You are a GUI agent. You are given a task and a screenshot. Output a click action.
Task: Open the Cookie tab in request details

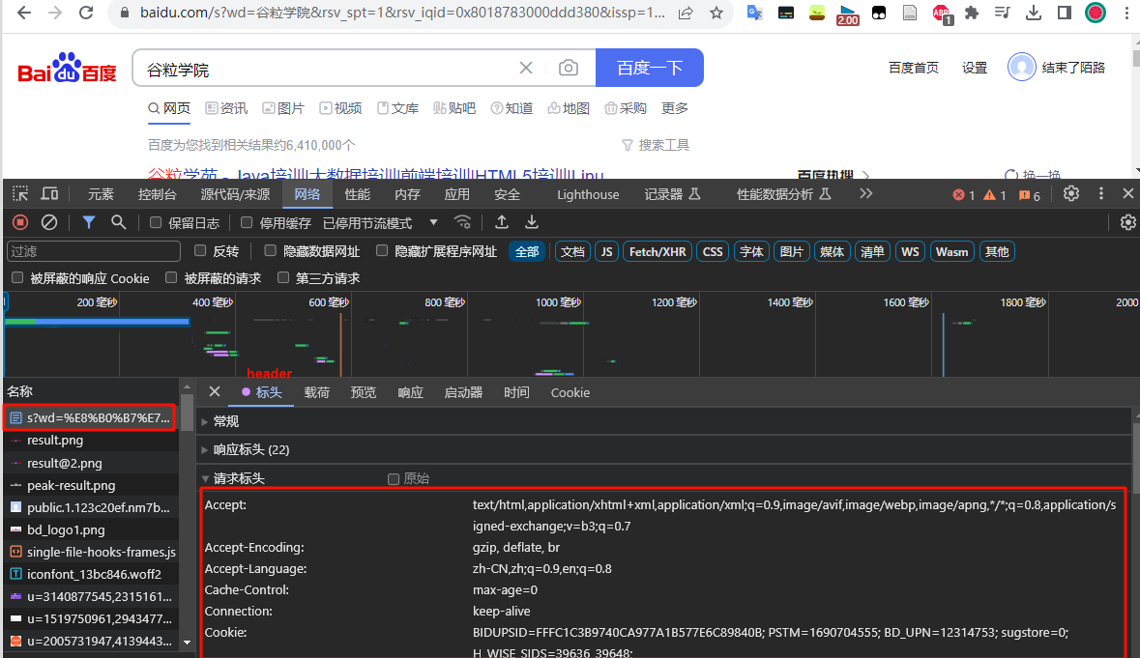point(570,392)
